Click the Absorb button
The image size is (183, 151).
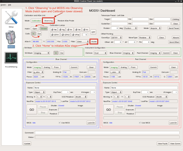pos(176,38)
